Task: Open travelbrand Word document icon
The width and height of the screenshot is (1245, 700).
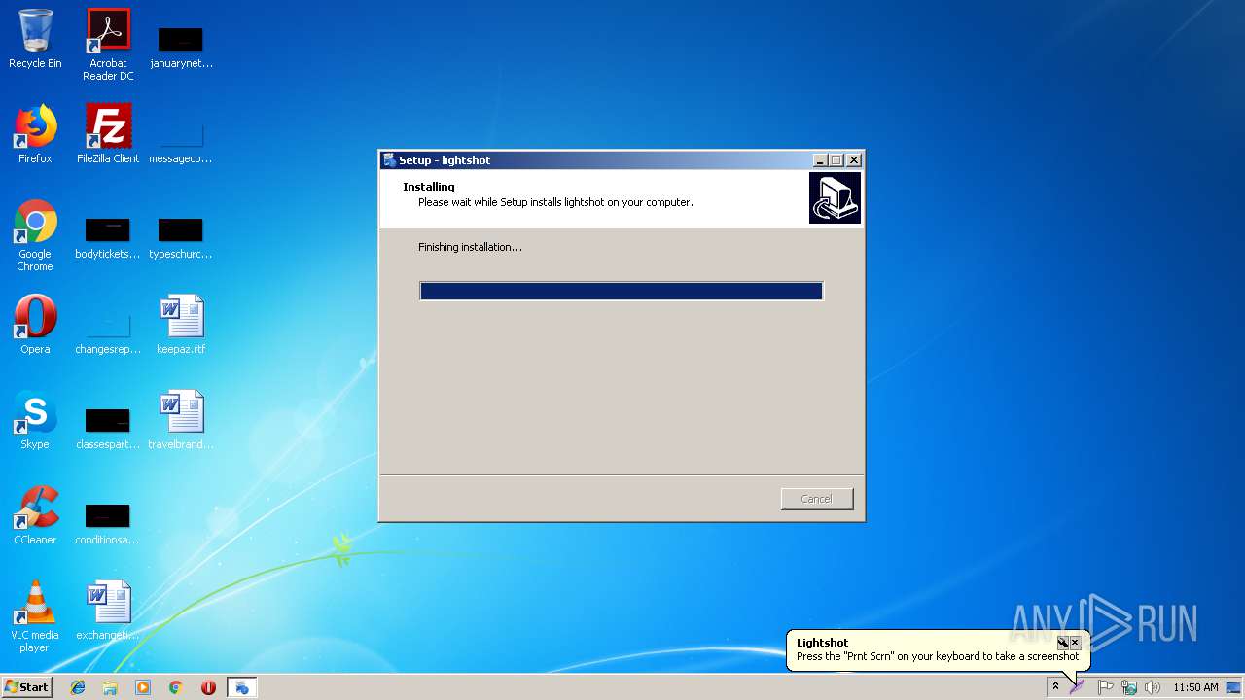Action: pyautogui.click(x=181, y=420)
